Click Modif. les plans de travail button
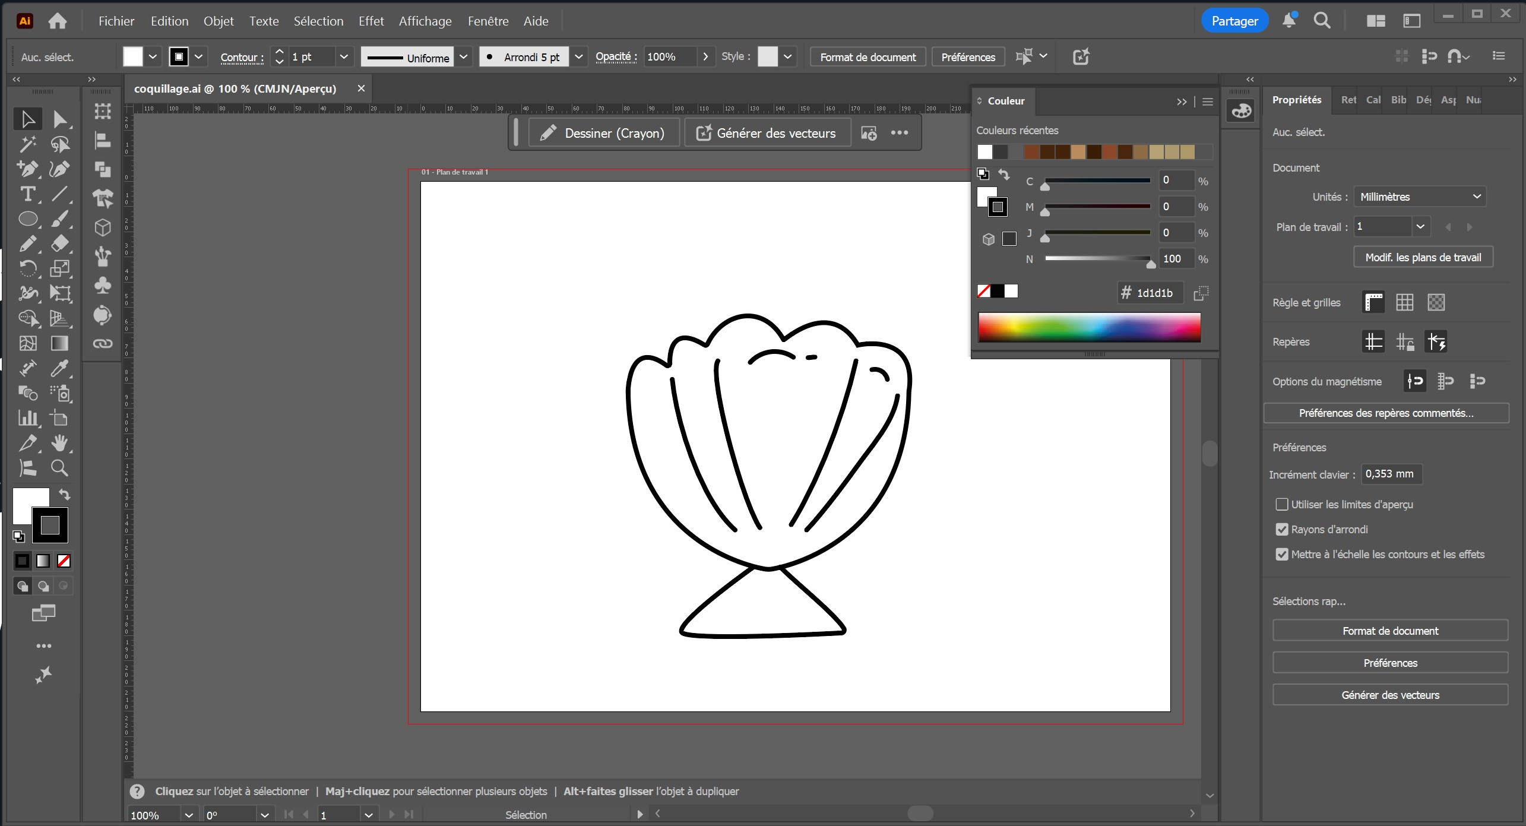This screenshot has width=1526, height=826. point(1423,257)
